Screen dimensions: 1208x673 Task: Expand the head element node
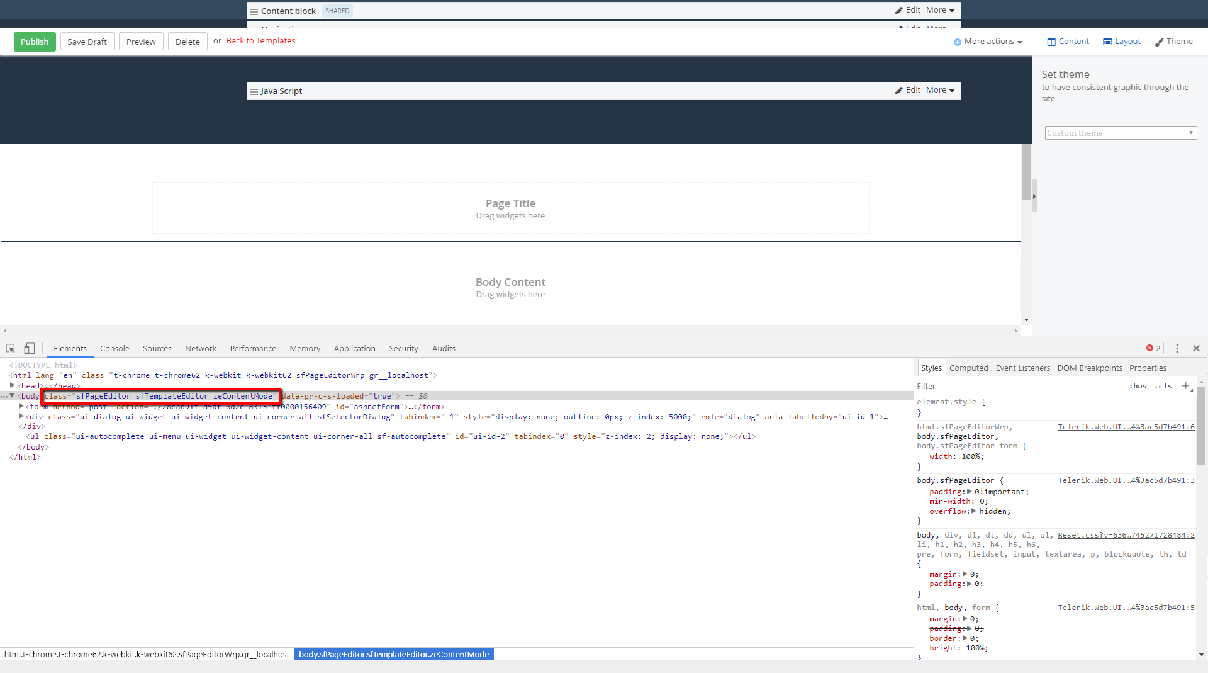click(12, 385)
